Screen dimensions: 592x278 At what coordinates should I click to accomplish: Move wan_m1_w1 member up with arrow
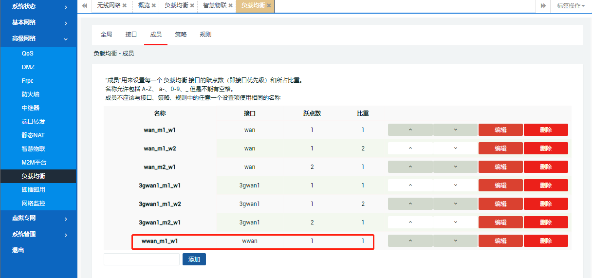[x=410, y=130]
